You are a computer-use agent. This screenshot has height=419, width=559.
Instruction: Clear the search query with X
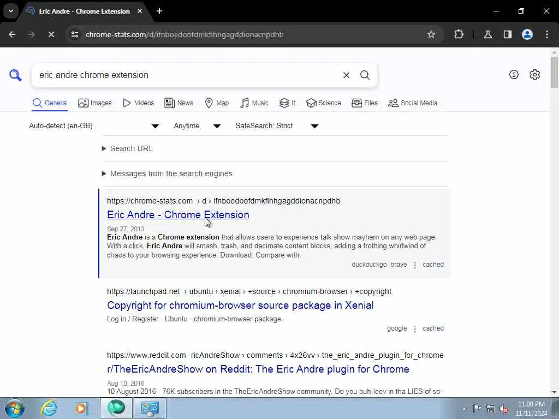click(346, 75)
